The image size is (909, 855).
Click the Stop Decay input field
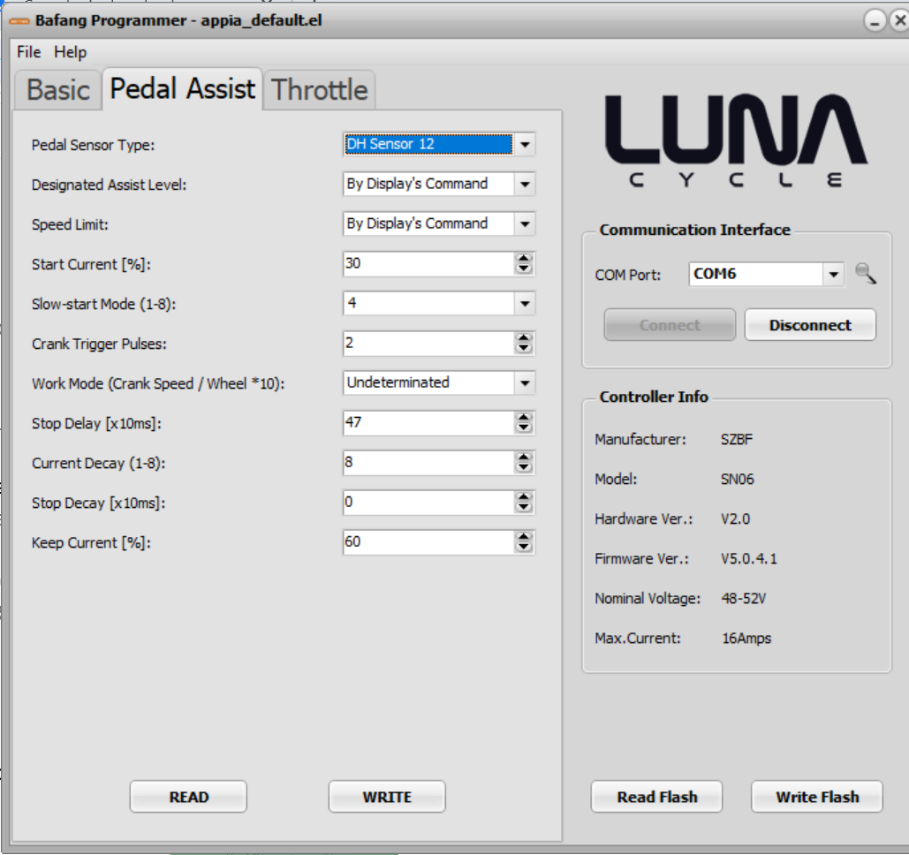(x=428, y=502)
